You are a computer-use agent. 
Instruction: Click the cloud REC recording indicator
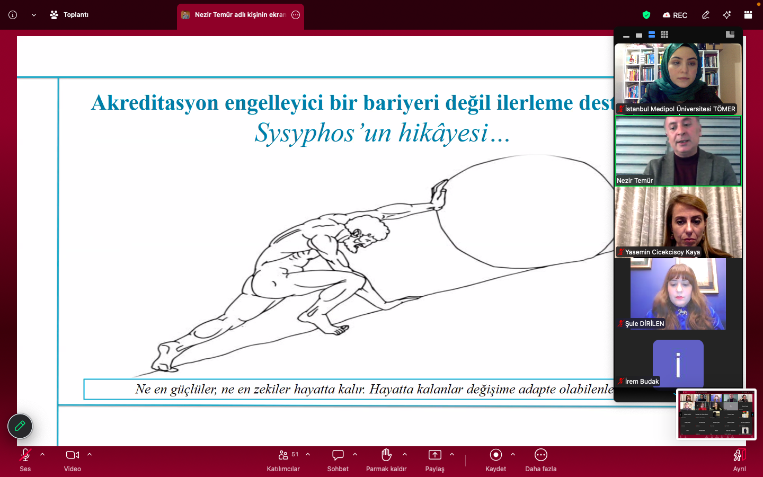(675, 15)
